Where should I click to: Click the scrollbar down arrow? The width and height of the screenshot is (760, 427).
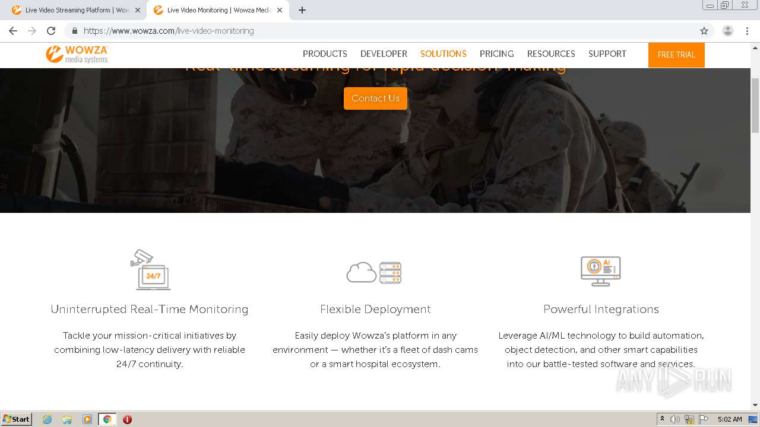(x=755, y=406)
